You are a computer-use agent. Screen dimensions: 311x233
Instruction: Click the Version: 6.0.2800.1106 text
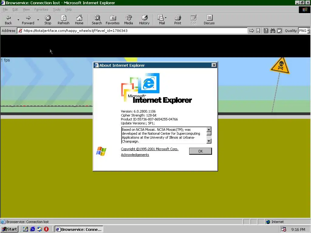click(138, 111)
